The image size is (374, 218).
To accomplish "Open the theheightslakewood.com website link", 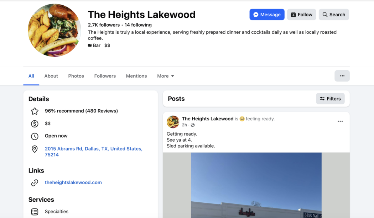I will pos(73,182).
